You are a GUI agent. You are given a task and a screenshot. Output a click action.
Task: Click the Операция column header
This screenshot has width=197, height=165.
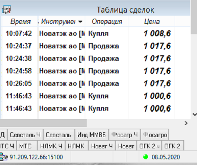tap(107, 22)
